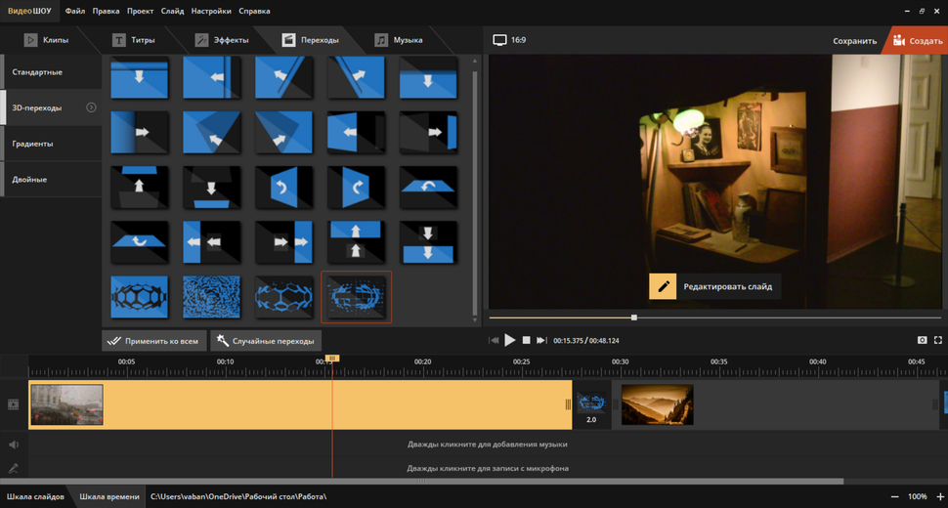Viewport: 948px width, 508px height.
Task: Select the highlighted blue shatter-ring transition
Action: coord(356,297)
